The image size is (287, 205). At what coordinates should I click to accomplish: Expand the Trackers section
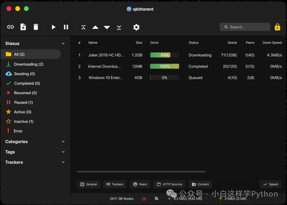63,162
